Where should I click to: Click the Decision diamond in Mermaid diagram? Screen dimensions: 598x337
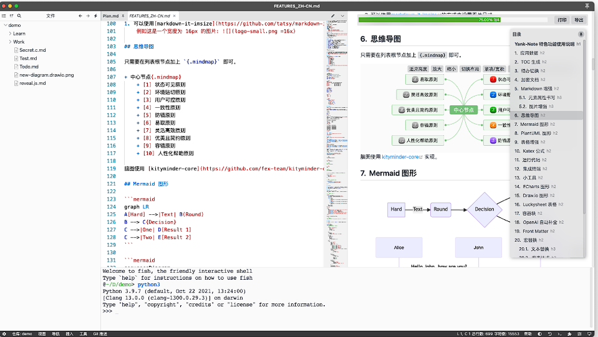coord(484,209)
